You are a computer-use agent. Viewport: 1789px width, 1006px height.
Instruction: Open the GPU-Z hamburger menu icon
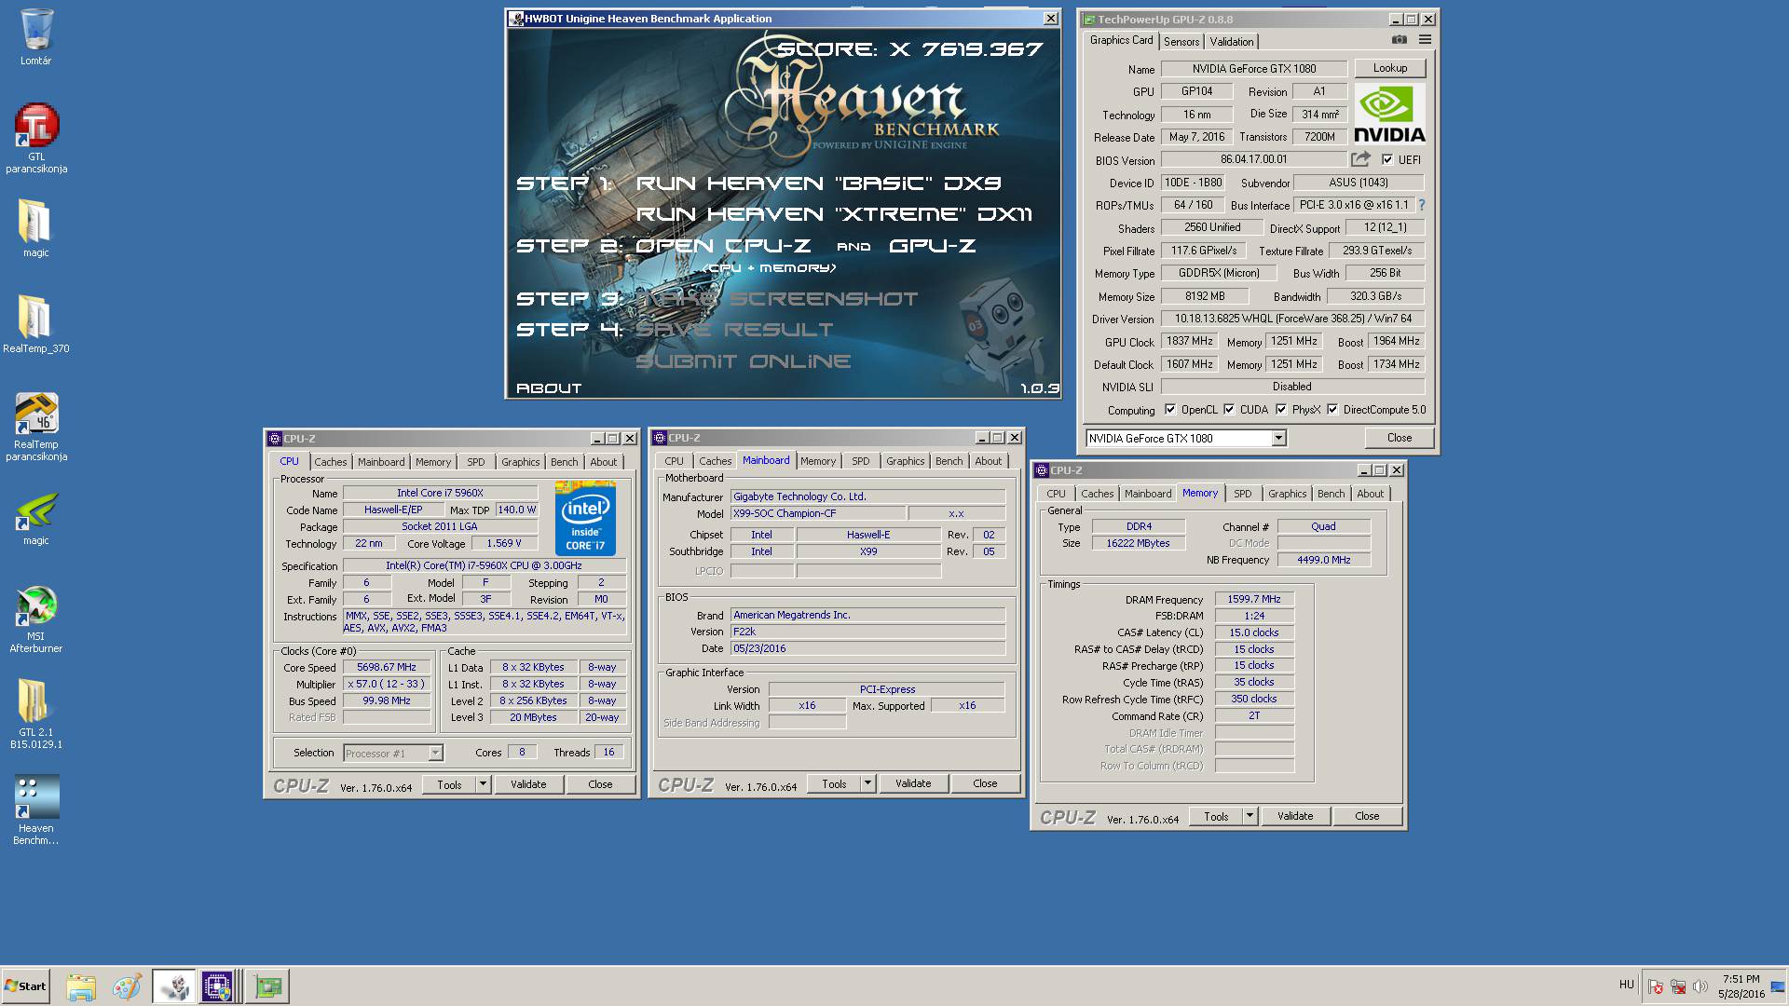coord(1425,40)
